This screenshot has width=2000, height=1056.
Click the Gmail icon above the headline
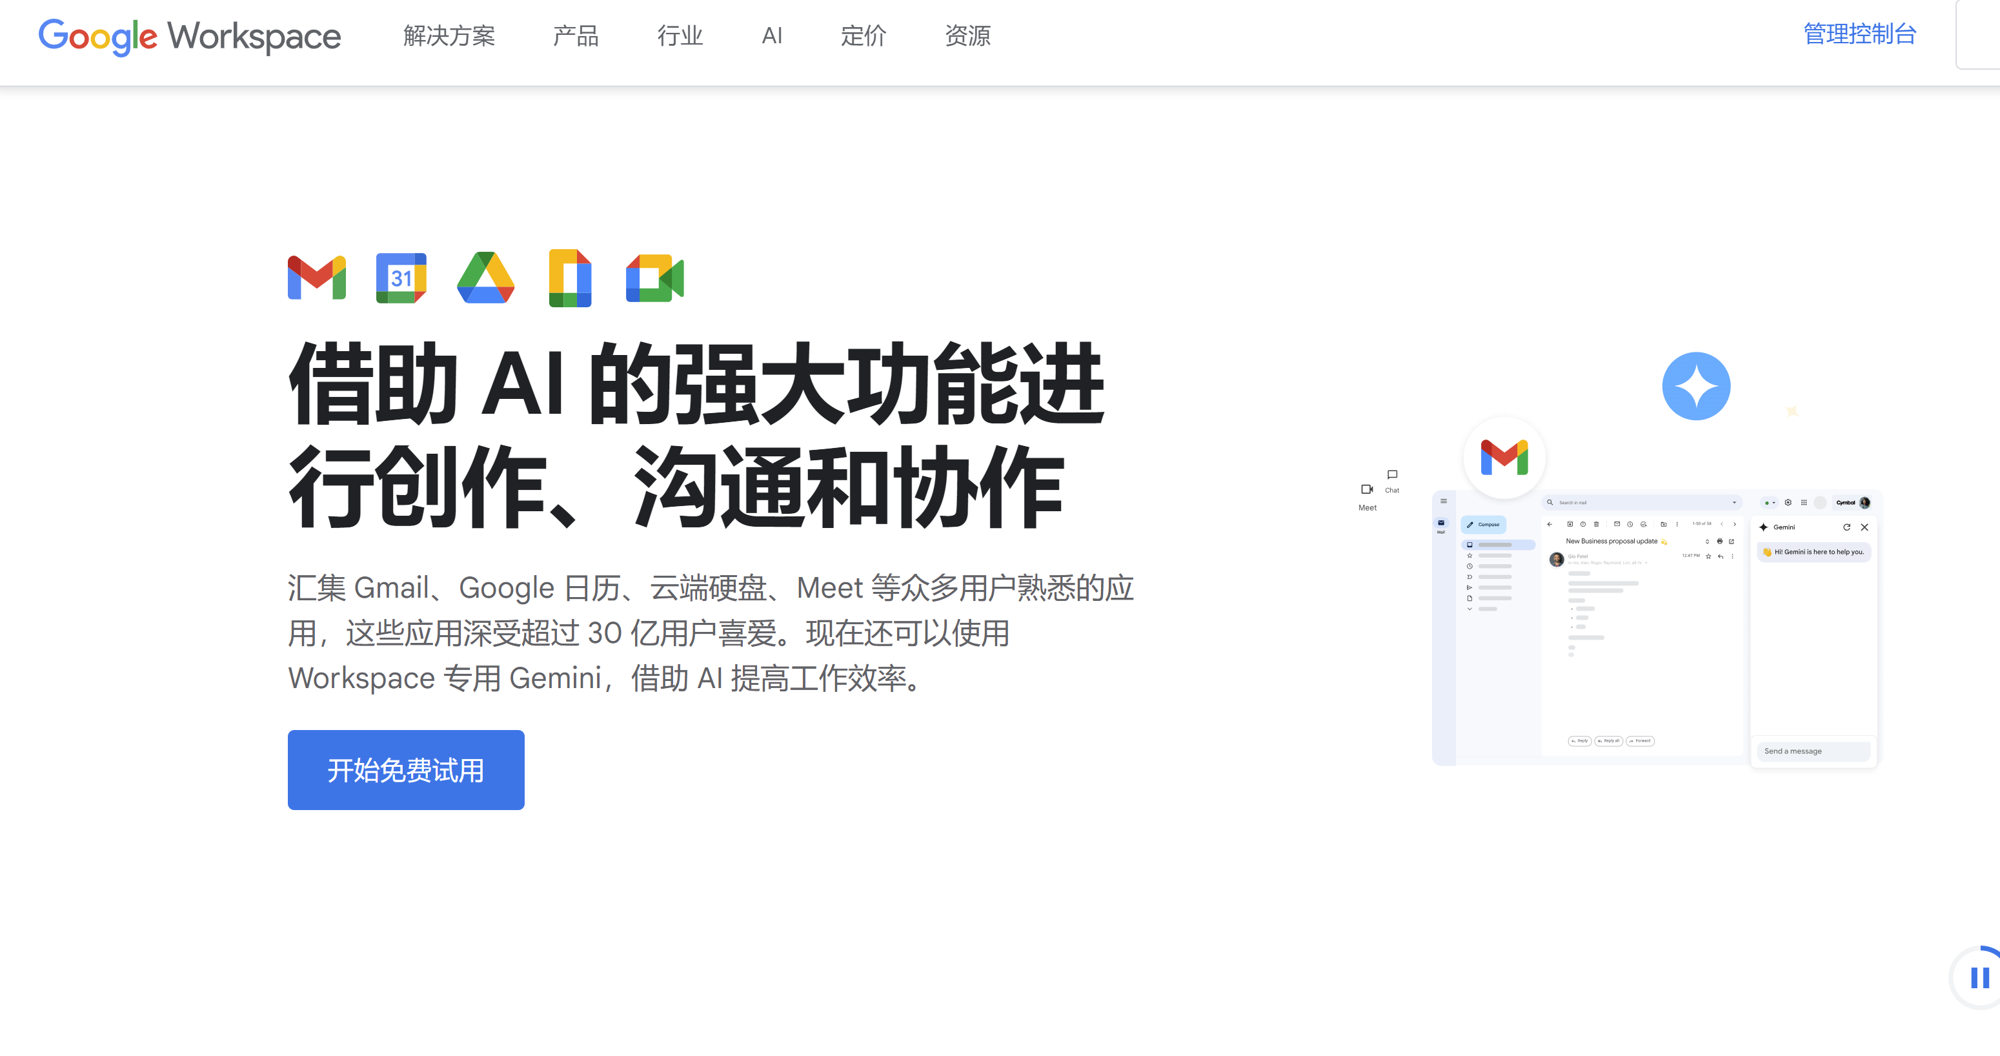tap(316, 277)
